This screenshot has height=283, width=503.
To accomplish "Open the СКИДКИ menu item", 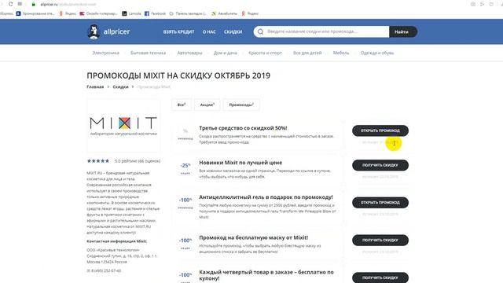I will tap(233, 31).
